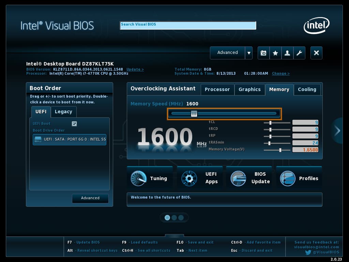
Task: Click the Memory Speed slider handle
Action: pyautogui.click(x=194, y=114)
